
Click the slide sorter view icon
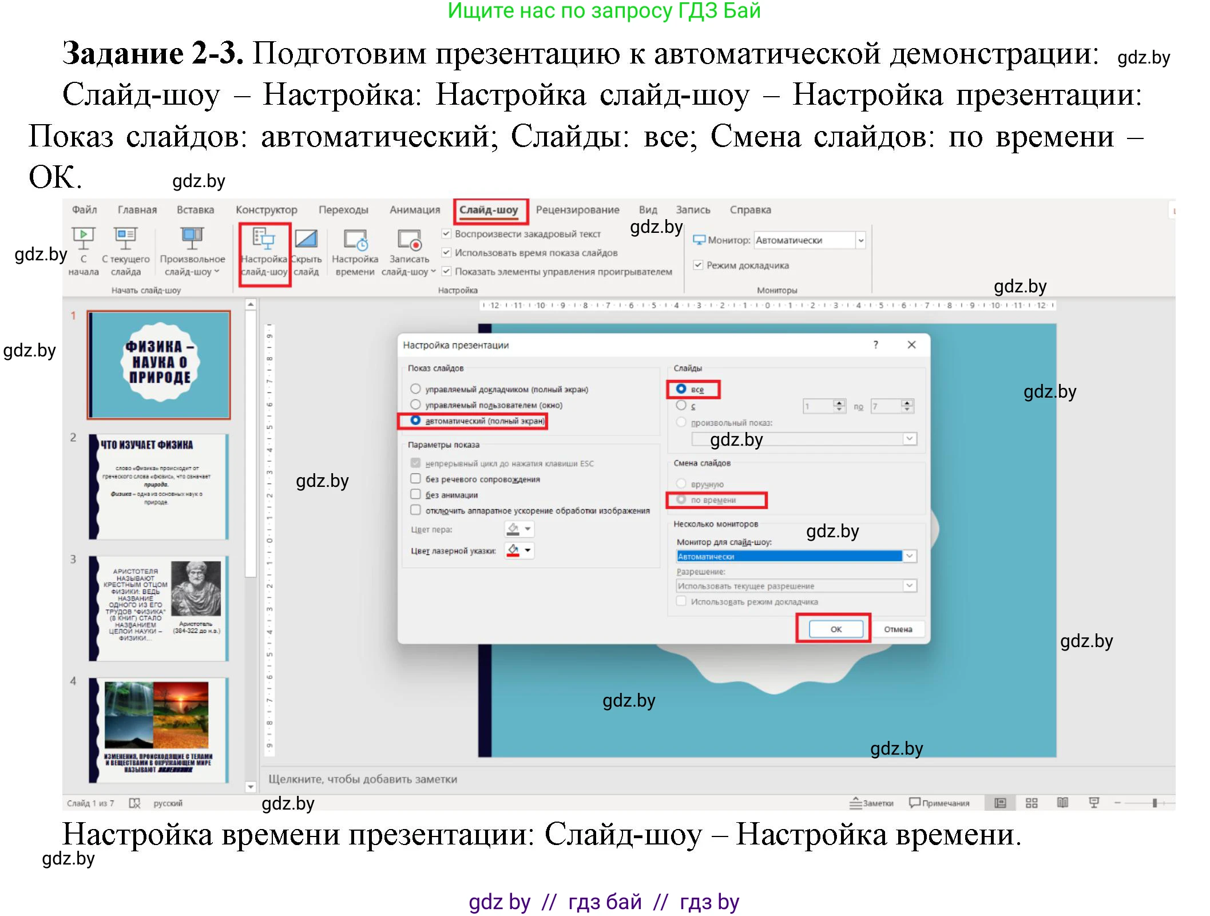[x=1032, y=803]
